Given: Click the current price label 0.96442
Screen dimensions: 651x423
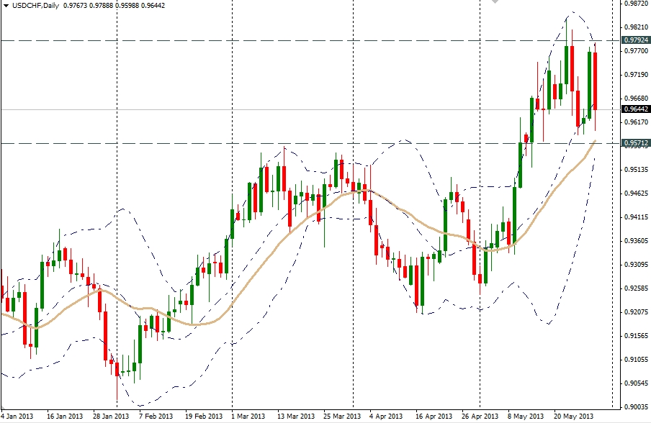Looking at the screenshot, I should pyautogui.click(x=636, y=109).
